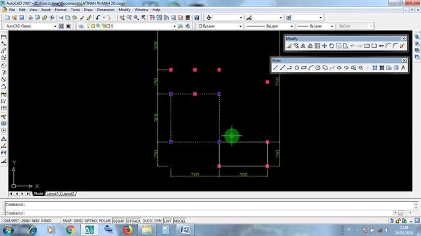Toggle DYN input in status bar
This screenshot has height=236, width=421.
click(158, 221)
